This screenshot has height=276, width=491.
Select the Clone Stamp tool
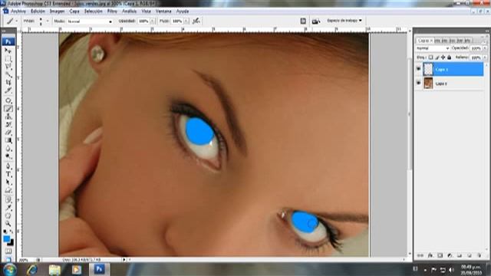pos(8,117)
